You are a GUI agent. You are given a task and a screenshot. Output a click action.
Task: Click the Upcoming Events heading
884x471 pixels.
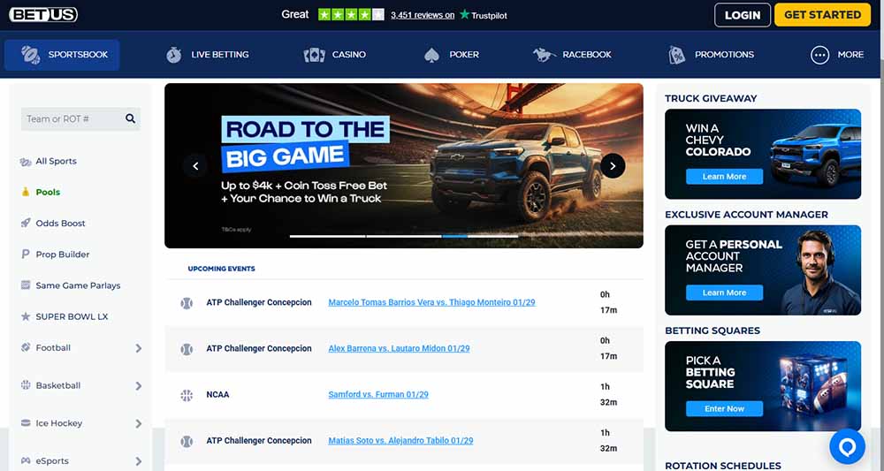[x=222, y=269]
